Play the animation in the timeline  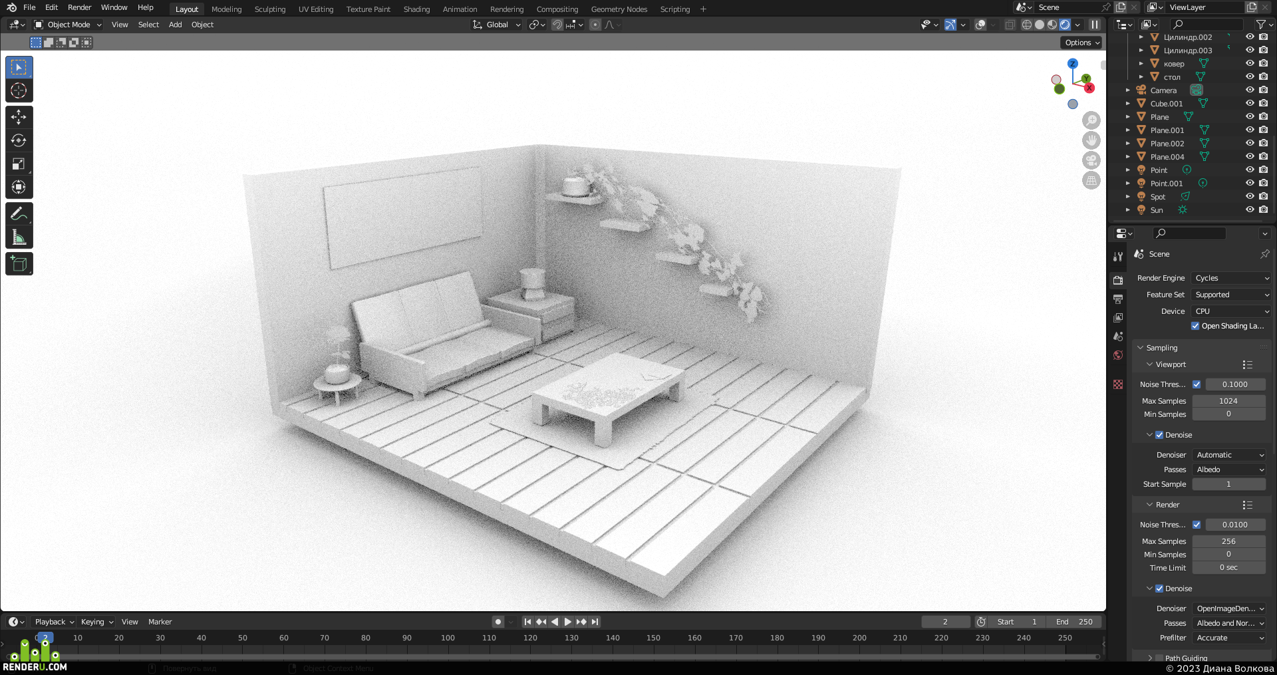pos(568,622)
